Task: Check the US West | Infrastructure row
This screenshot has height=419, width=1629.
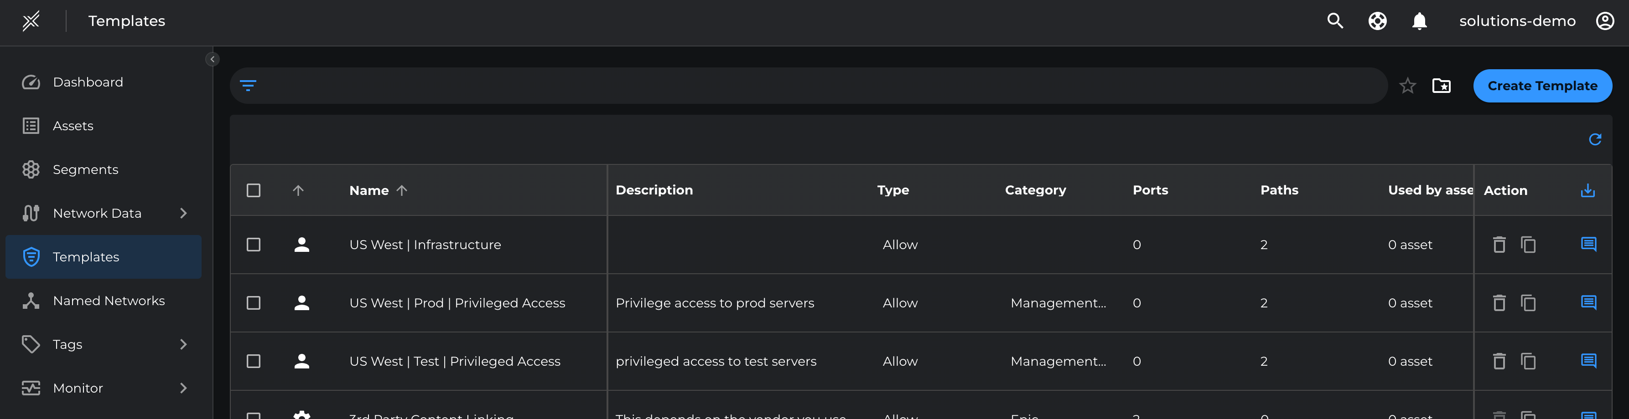Action: coord(254,245)
